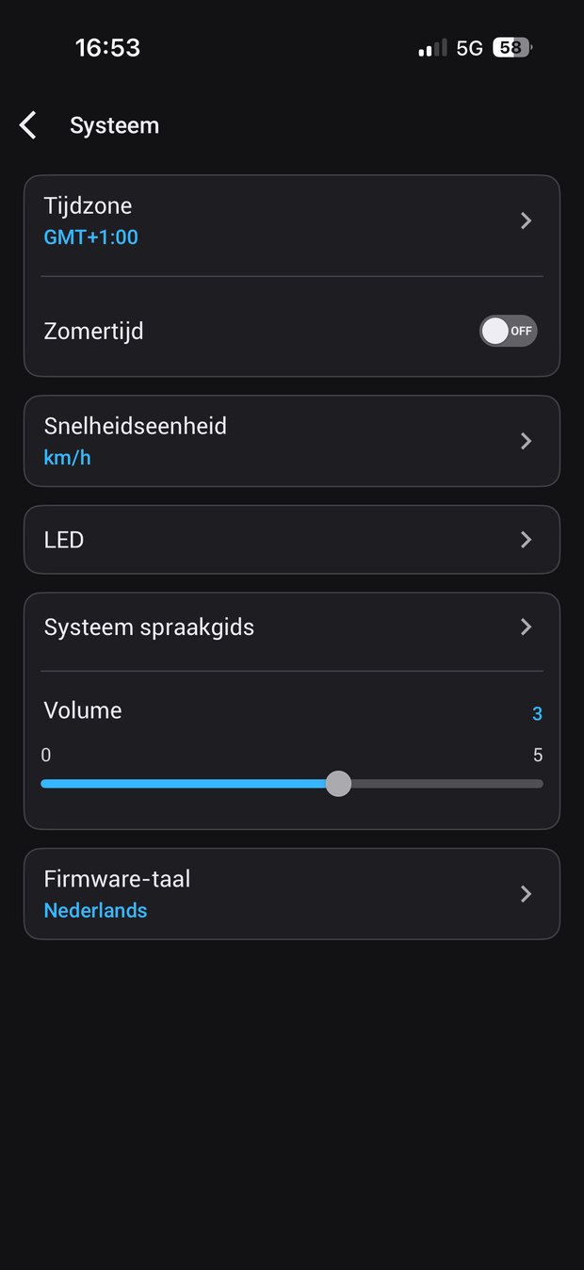Open Firmware-taal chevron
Viewport: 584px width, 1270px height.
[526, 894]
